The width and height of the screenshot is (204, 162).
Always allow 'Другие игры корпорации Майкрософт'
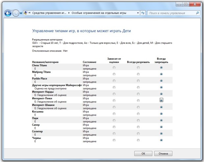(138, 87)
